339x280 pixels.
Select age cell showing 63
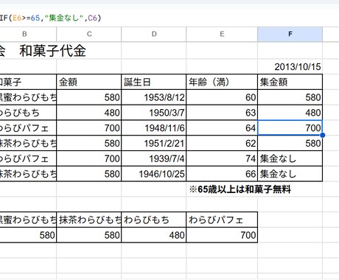click(222, 113)
